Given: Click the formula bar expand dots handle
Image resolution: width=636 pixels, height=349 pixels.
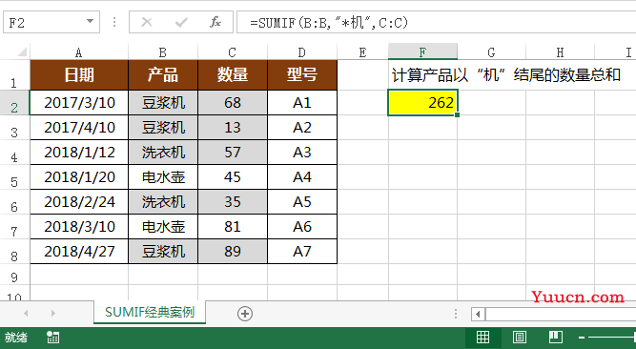Looking at the screenshot, I should point(114,22).
